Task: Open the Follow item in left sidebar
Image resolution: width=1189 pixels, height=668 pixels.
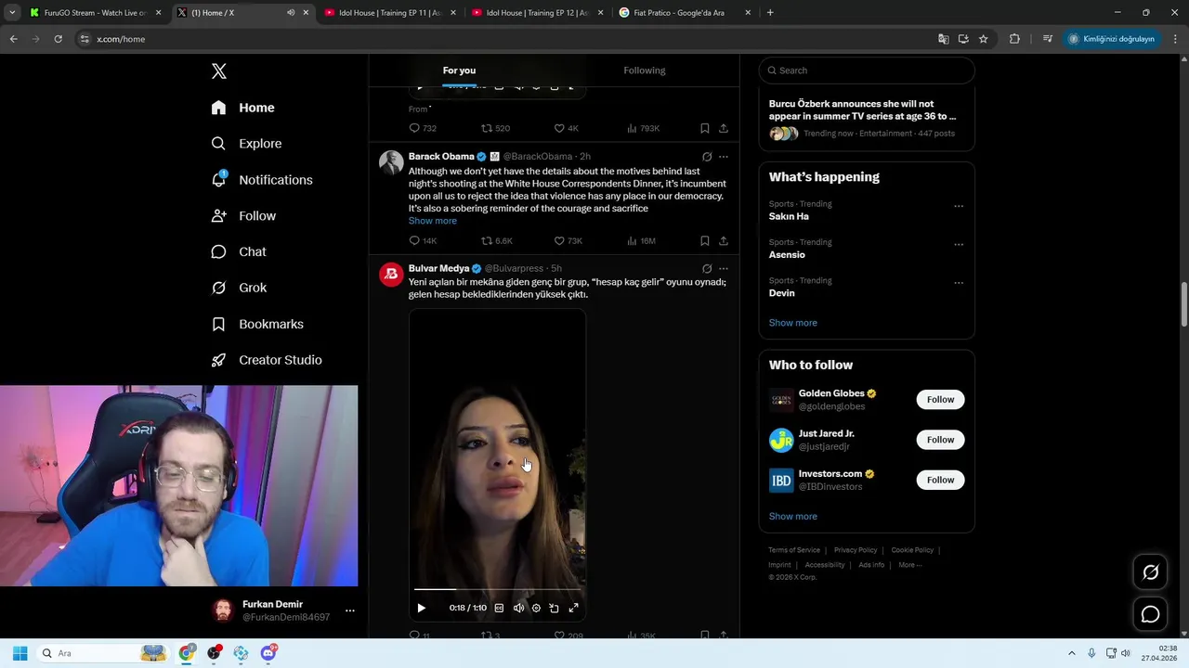Action: pyautogui.click(x=243, y=216)
